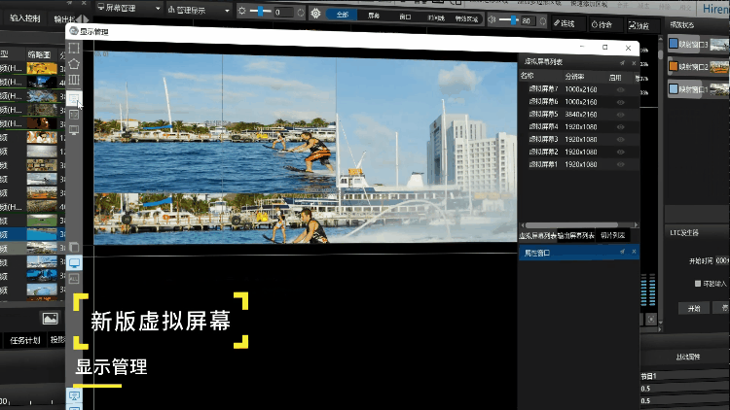Click the presentation screen icon at bottom-left strip

(x=74, y=396)
